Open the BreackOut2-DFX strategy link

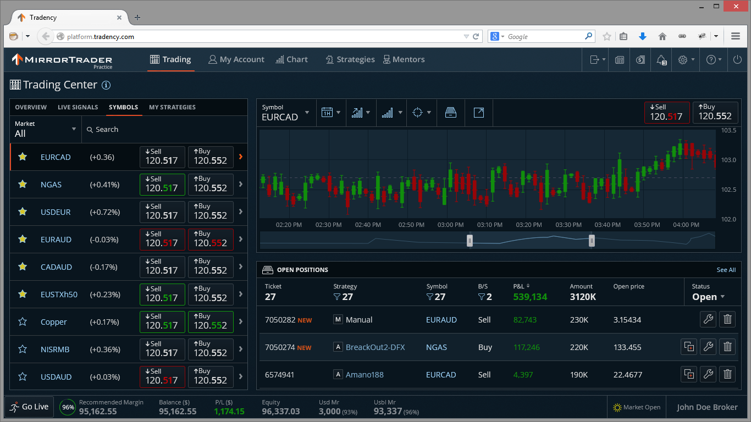click(375, 347)
